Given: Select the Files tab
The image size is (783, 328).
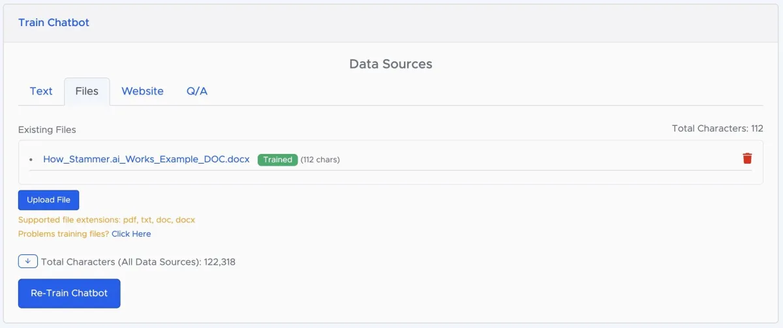Looking at the screenshot, I should point(87,91).
